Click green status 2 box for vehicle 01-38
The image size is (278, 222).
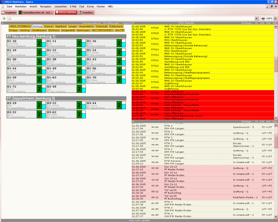click(79, 61)
